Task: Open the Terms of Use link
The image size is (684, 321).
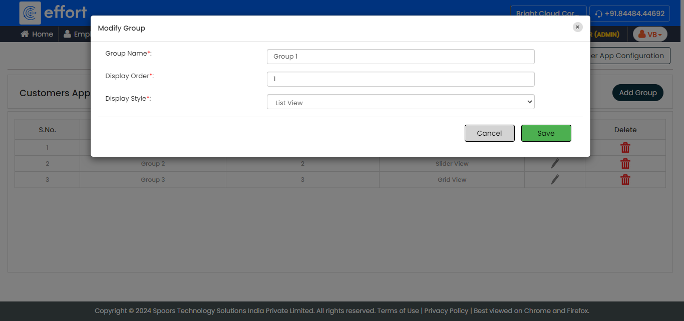Action: click(x=398, y=310)
